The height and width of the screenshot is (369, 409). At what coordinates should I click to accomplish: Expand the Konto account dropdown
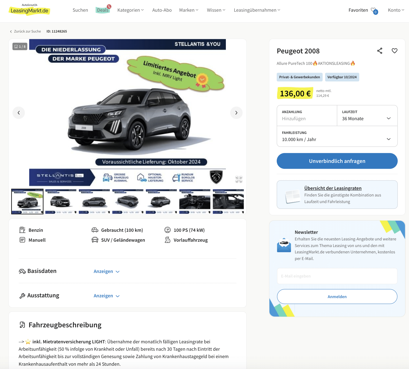click(396, 10)
